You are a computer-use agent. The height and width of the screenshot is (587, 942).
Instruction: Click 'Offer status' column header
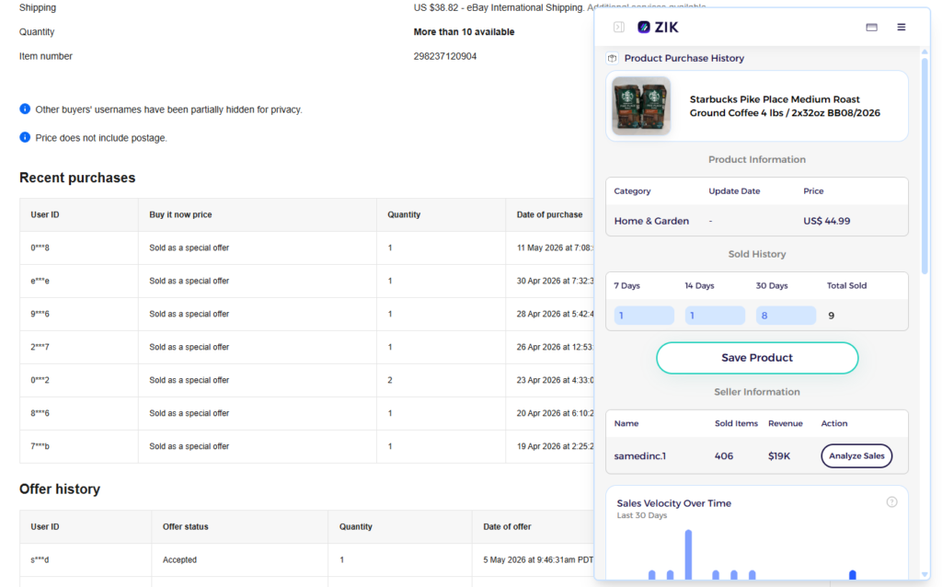(x=186, y=526)
